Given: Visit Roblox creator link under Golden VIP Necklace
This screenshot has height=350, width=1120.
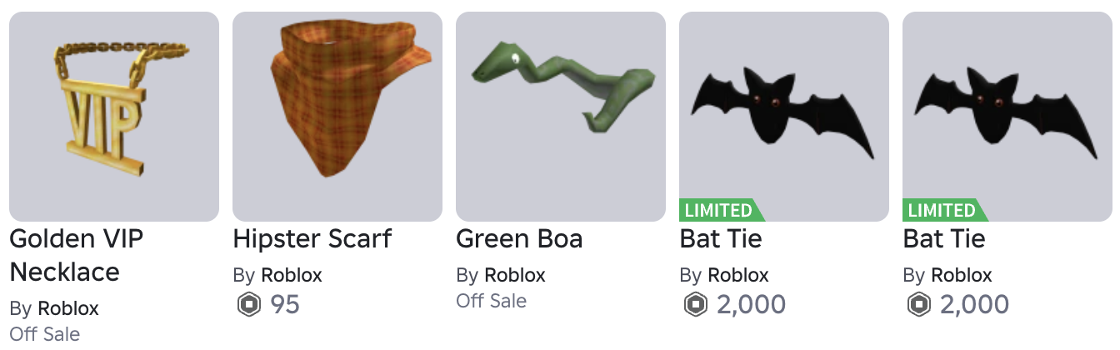Looking at the screenshot, I should point(68,308).
